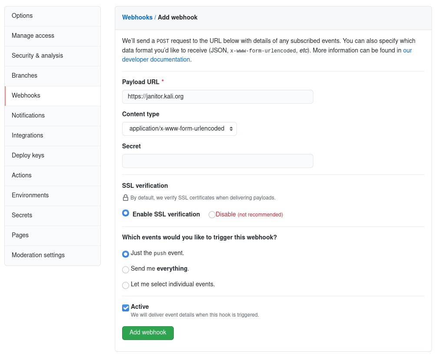The height and width of the screenshot is (360, 435).
Task: Open the developer documentation link
Action: [x=156, y=59]
